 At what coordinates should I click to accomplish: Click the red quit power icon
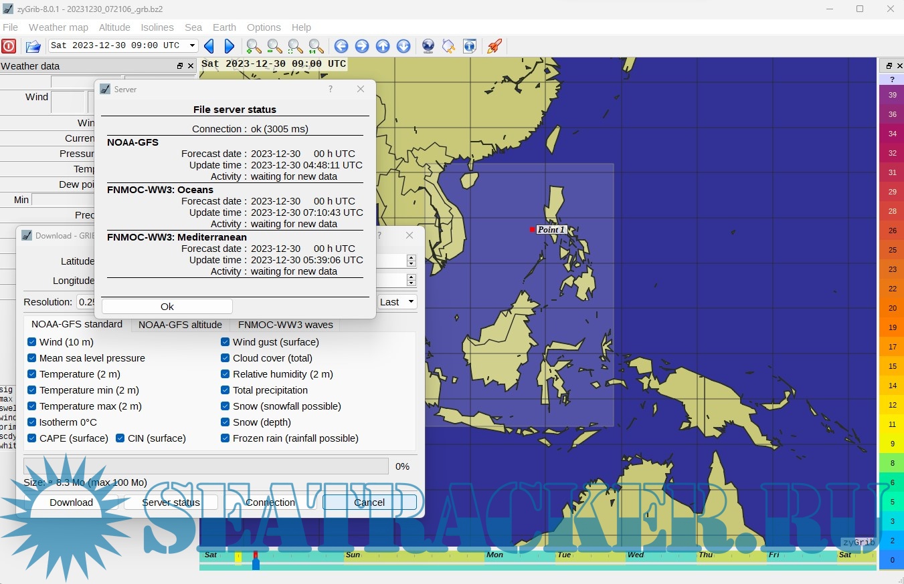[x=9, y=46]
